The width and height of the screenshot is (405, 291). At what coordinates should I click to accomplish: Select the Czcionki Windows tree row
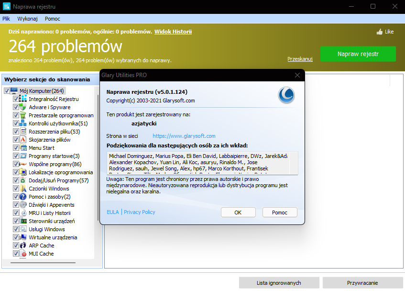tap(49, 189)
